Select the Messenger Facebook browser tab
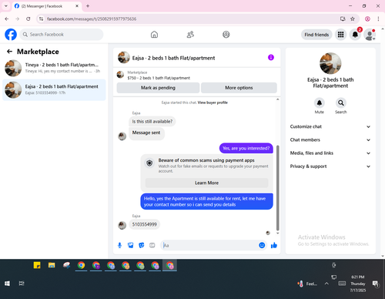Viewport: 385px width, 299px height. (46, 6)
